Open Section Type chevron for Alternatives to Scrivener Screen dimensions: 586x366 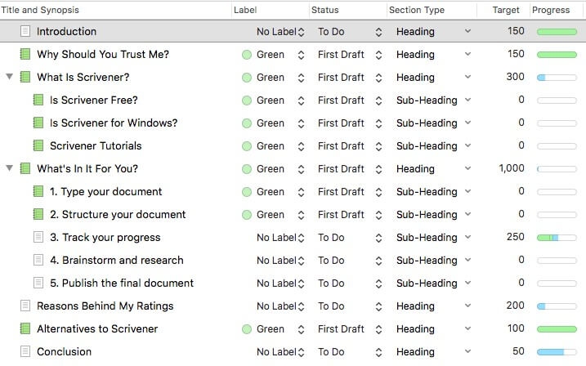tap(467, 328)
